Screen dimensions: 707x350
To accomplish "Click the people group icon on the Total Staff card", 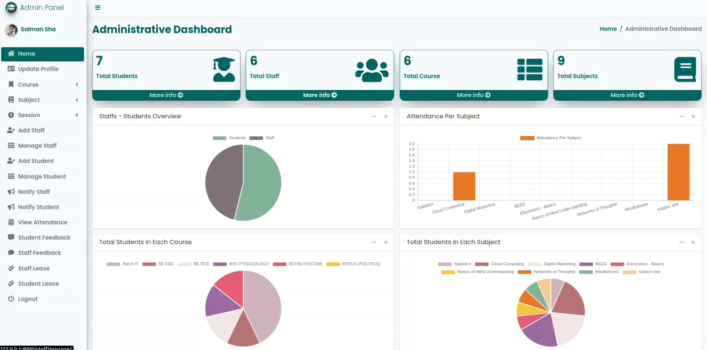I will [372, 70].
